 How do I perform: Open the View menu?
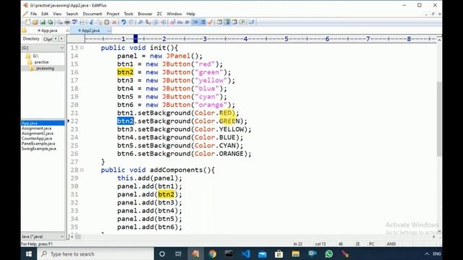click(x=57, y=14)
